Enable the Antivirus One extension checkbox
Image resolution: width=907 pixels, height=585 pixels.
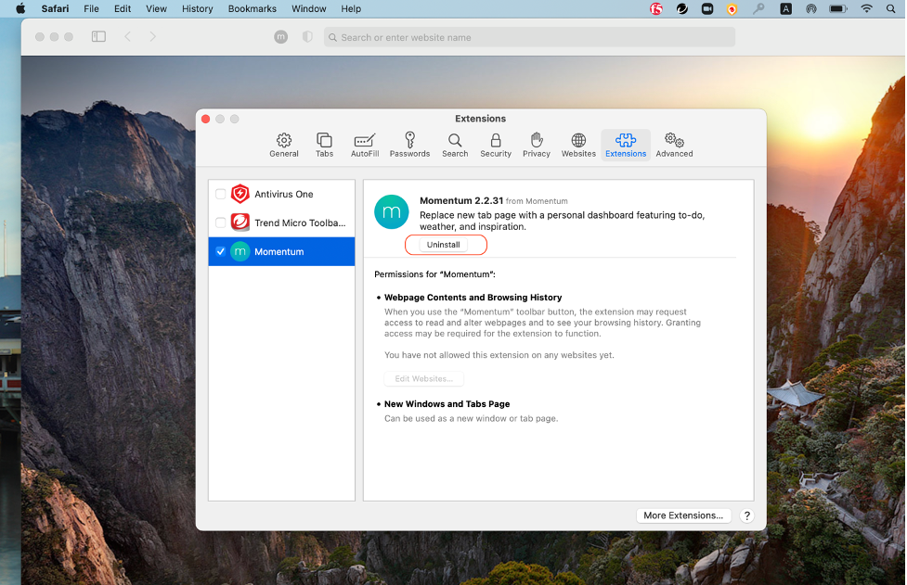[221, 195]
